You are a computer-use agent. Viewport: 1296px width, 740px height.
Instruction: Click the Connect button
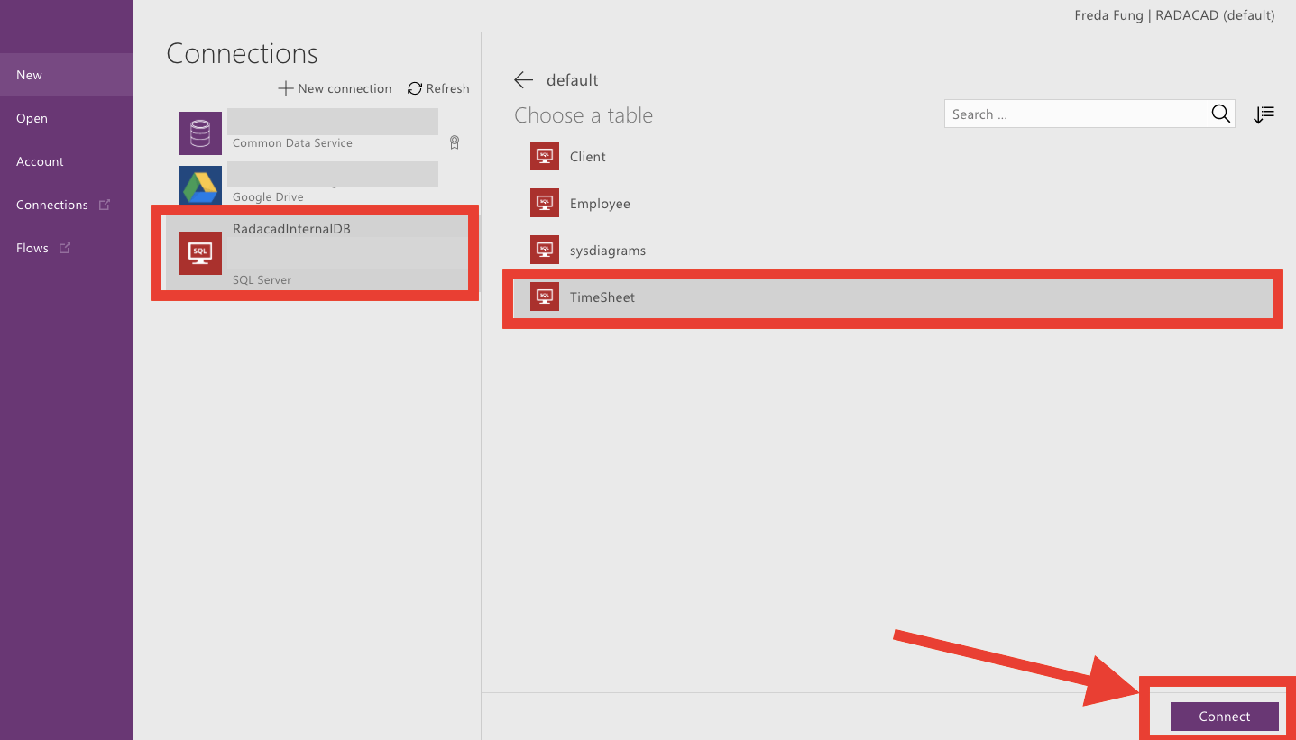click(1224, 716)
